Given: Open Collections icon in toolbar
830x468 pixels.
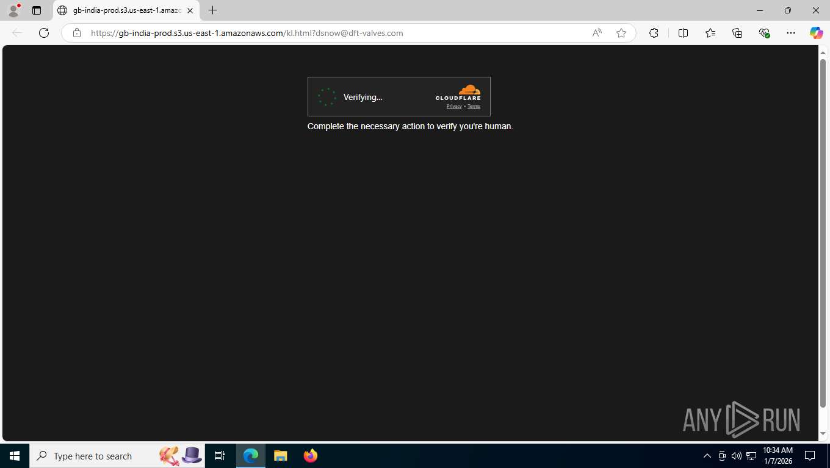Looking at the screenshot, I should [737, 33].
